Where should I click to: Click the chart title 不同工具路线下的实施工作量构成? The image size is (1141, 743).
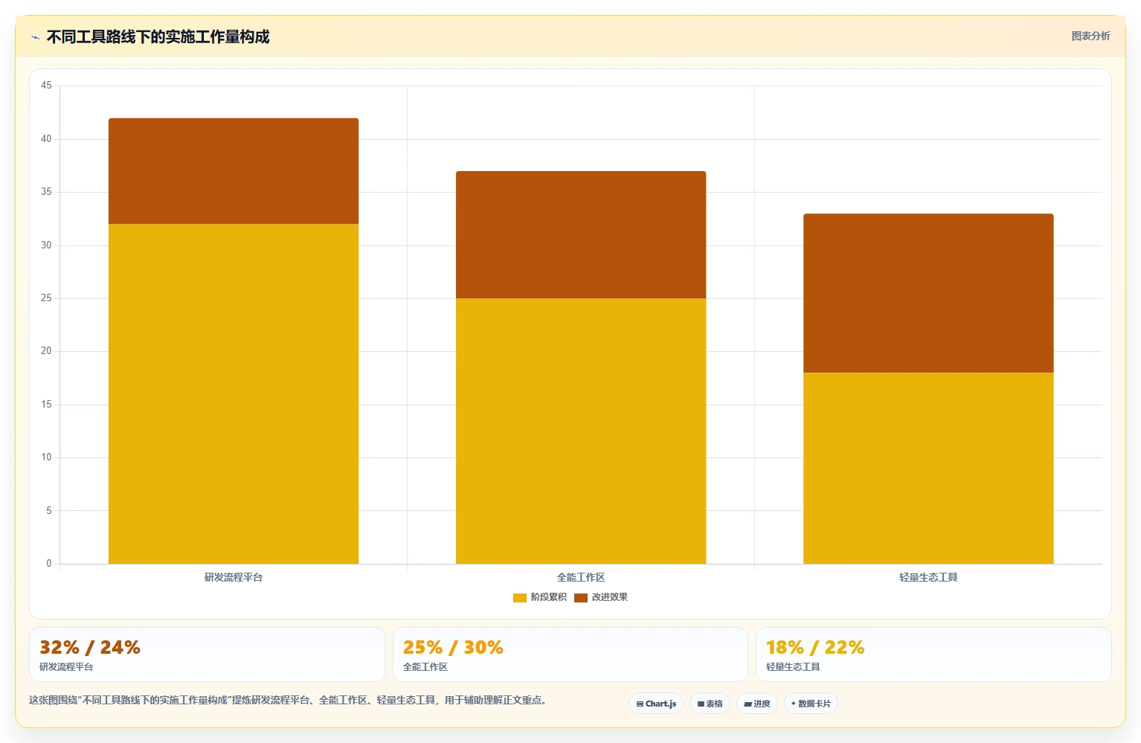pos(158,37)
